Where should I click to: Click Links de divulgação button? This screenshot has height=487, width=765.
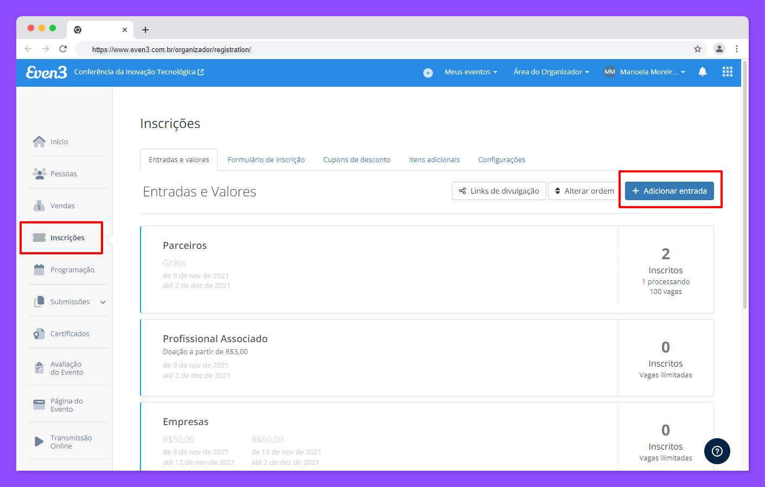pyautogui.click(x=499, y=191)
